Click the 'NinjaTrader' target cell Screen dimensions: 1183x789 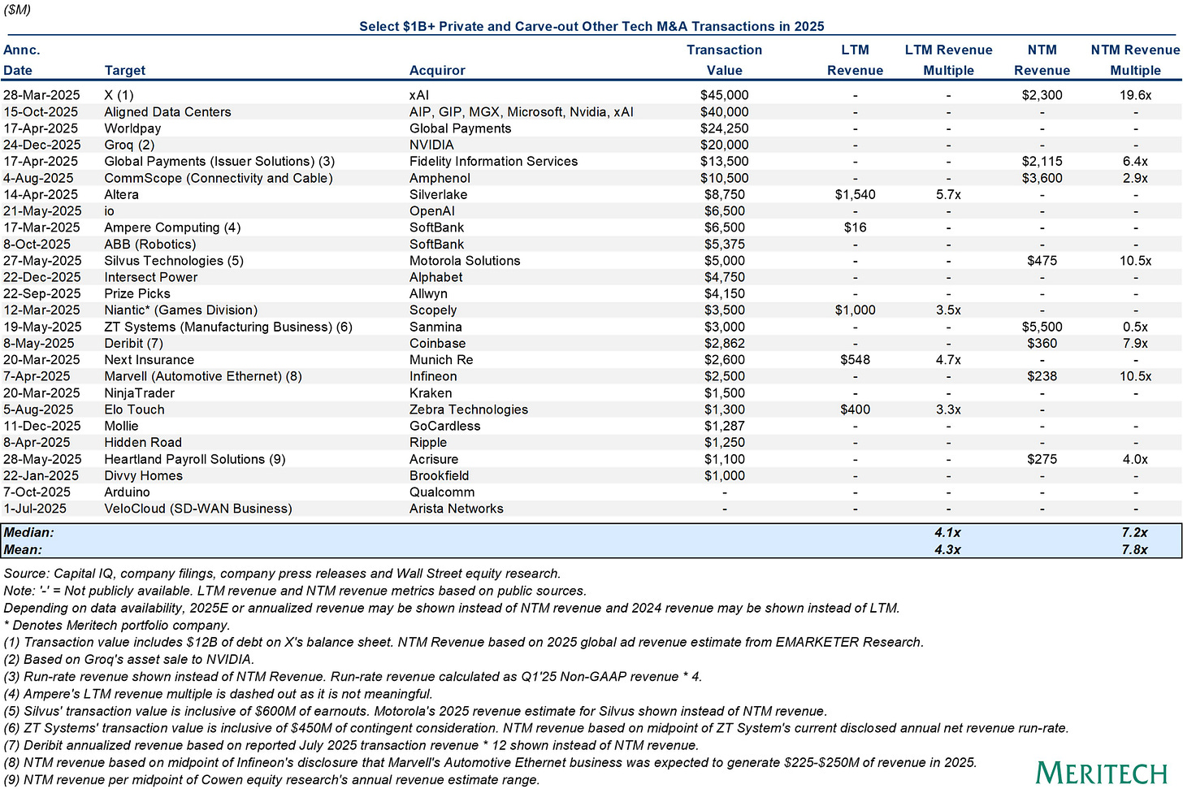coord(139,393)
